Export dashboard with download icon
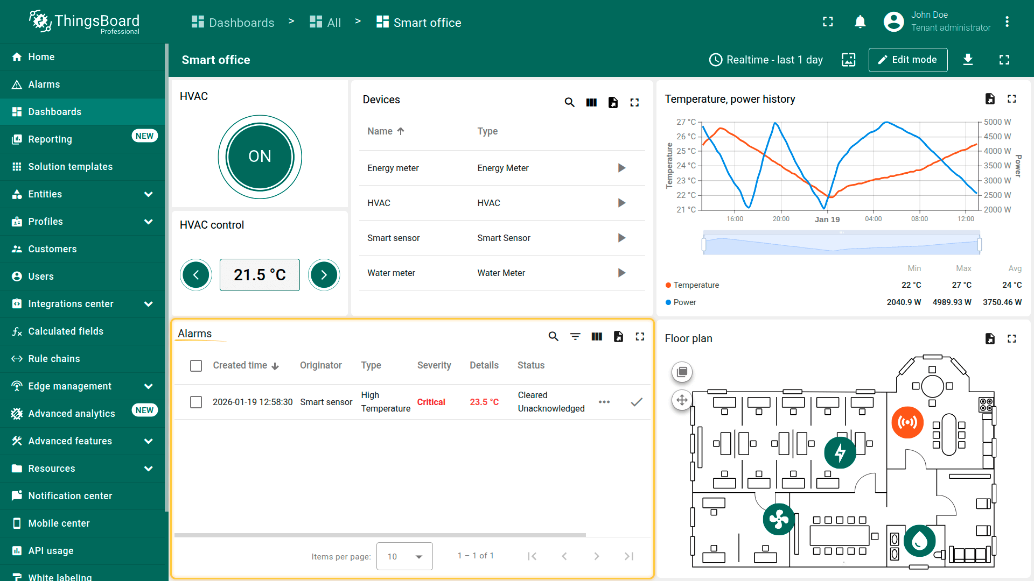The height and width of the screenshot is (581, 1034). click(x=968, y=60)
